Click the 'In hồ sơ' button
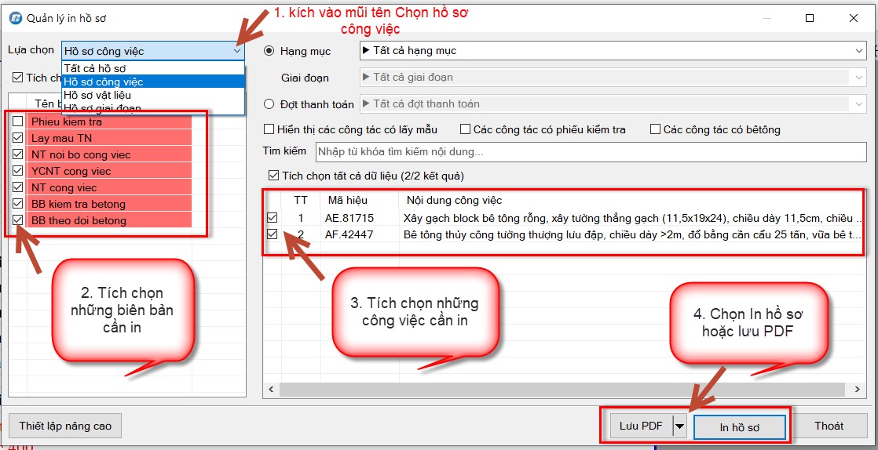Image resolution: width=878 pixels, height=450 pixels. point(739,426)
